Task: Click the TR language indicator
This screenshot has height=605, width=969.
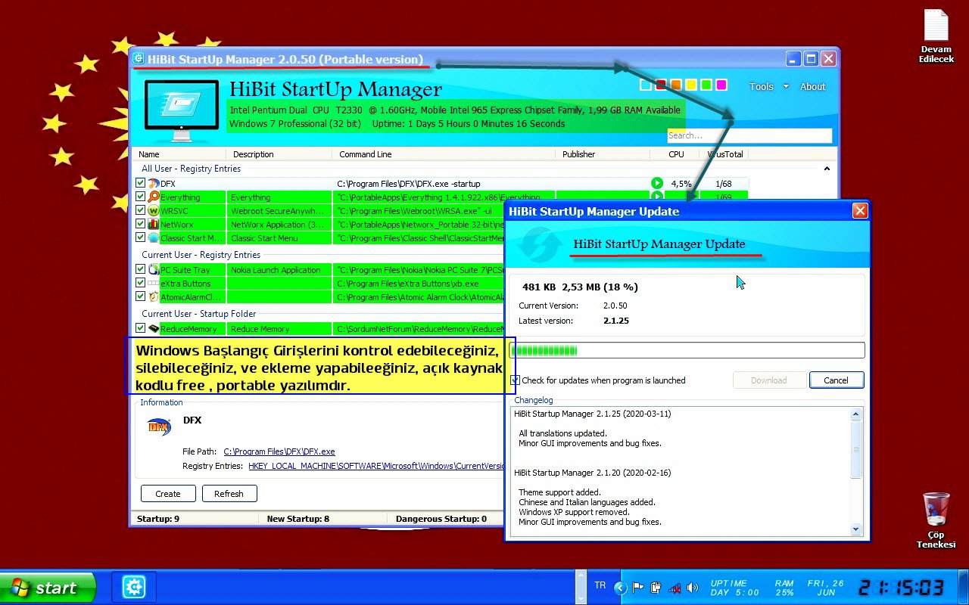Action: click(600, 585)
